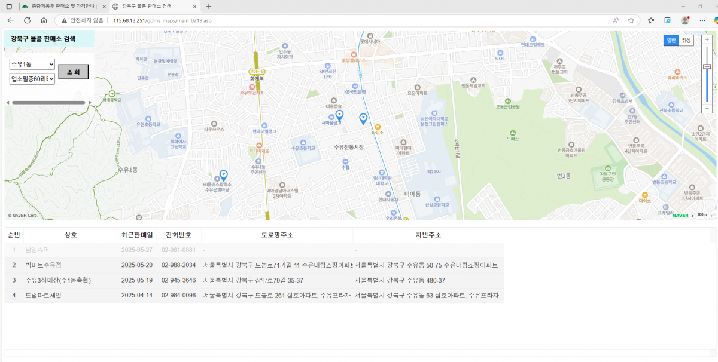Click the 'not secure' warning triangle icon
The height and width of the screenshot is (362, 718).
pos(63,20)
